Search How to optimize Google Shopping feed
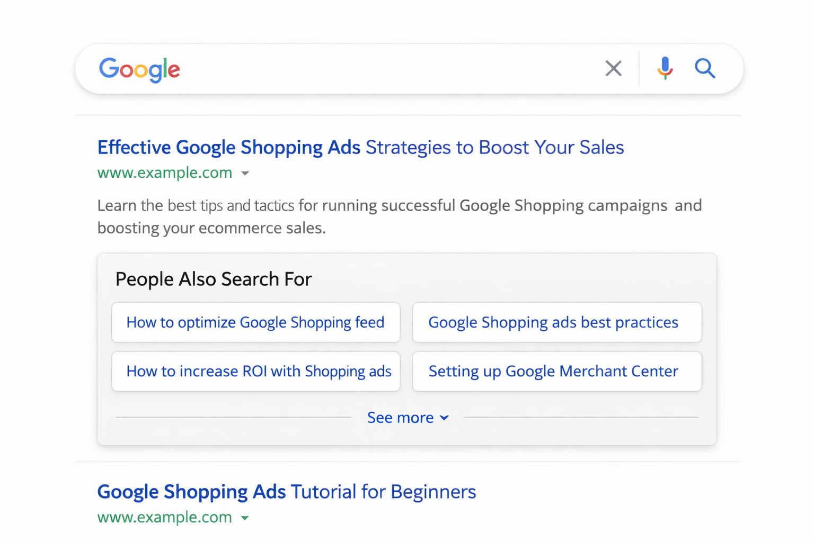 pyautogui.click(x=255, y=322)
